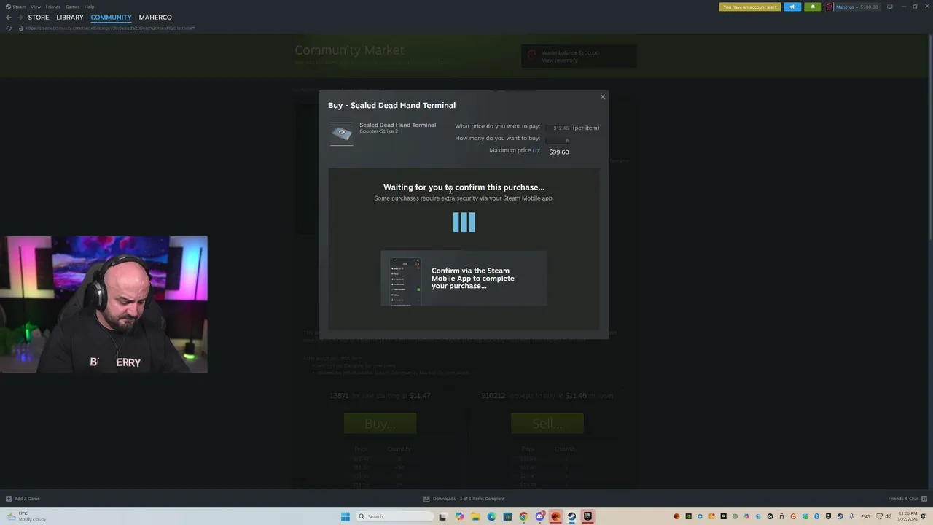This screenshot has height=525, width=933.
Task: Close the Buy dialog with X
Action: coord(602,97)
